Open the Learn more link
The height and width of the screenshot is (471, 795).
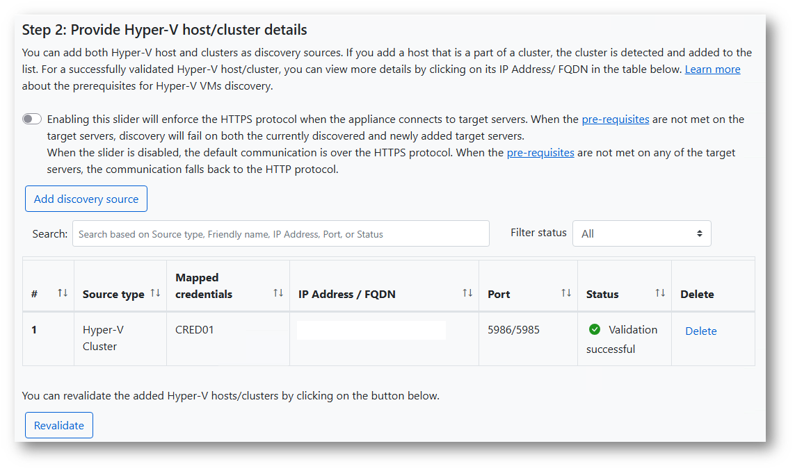point(712,69)
